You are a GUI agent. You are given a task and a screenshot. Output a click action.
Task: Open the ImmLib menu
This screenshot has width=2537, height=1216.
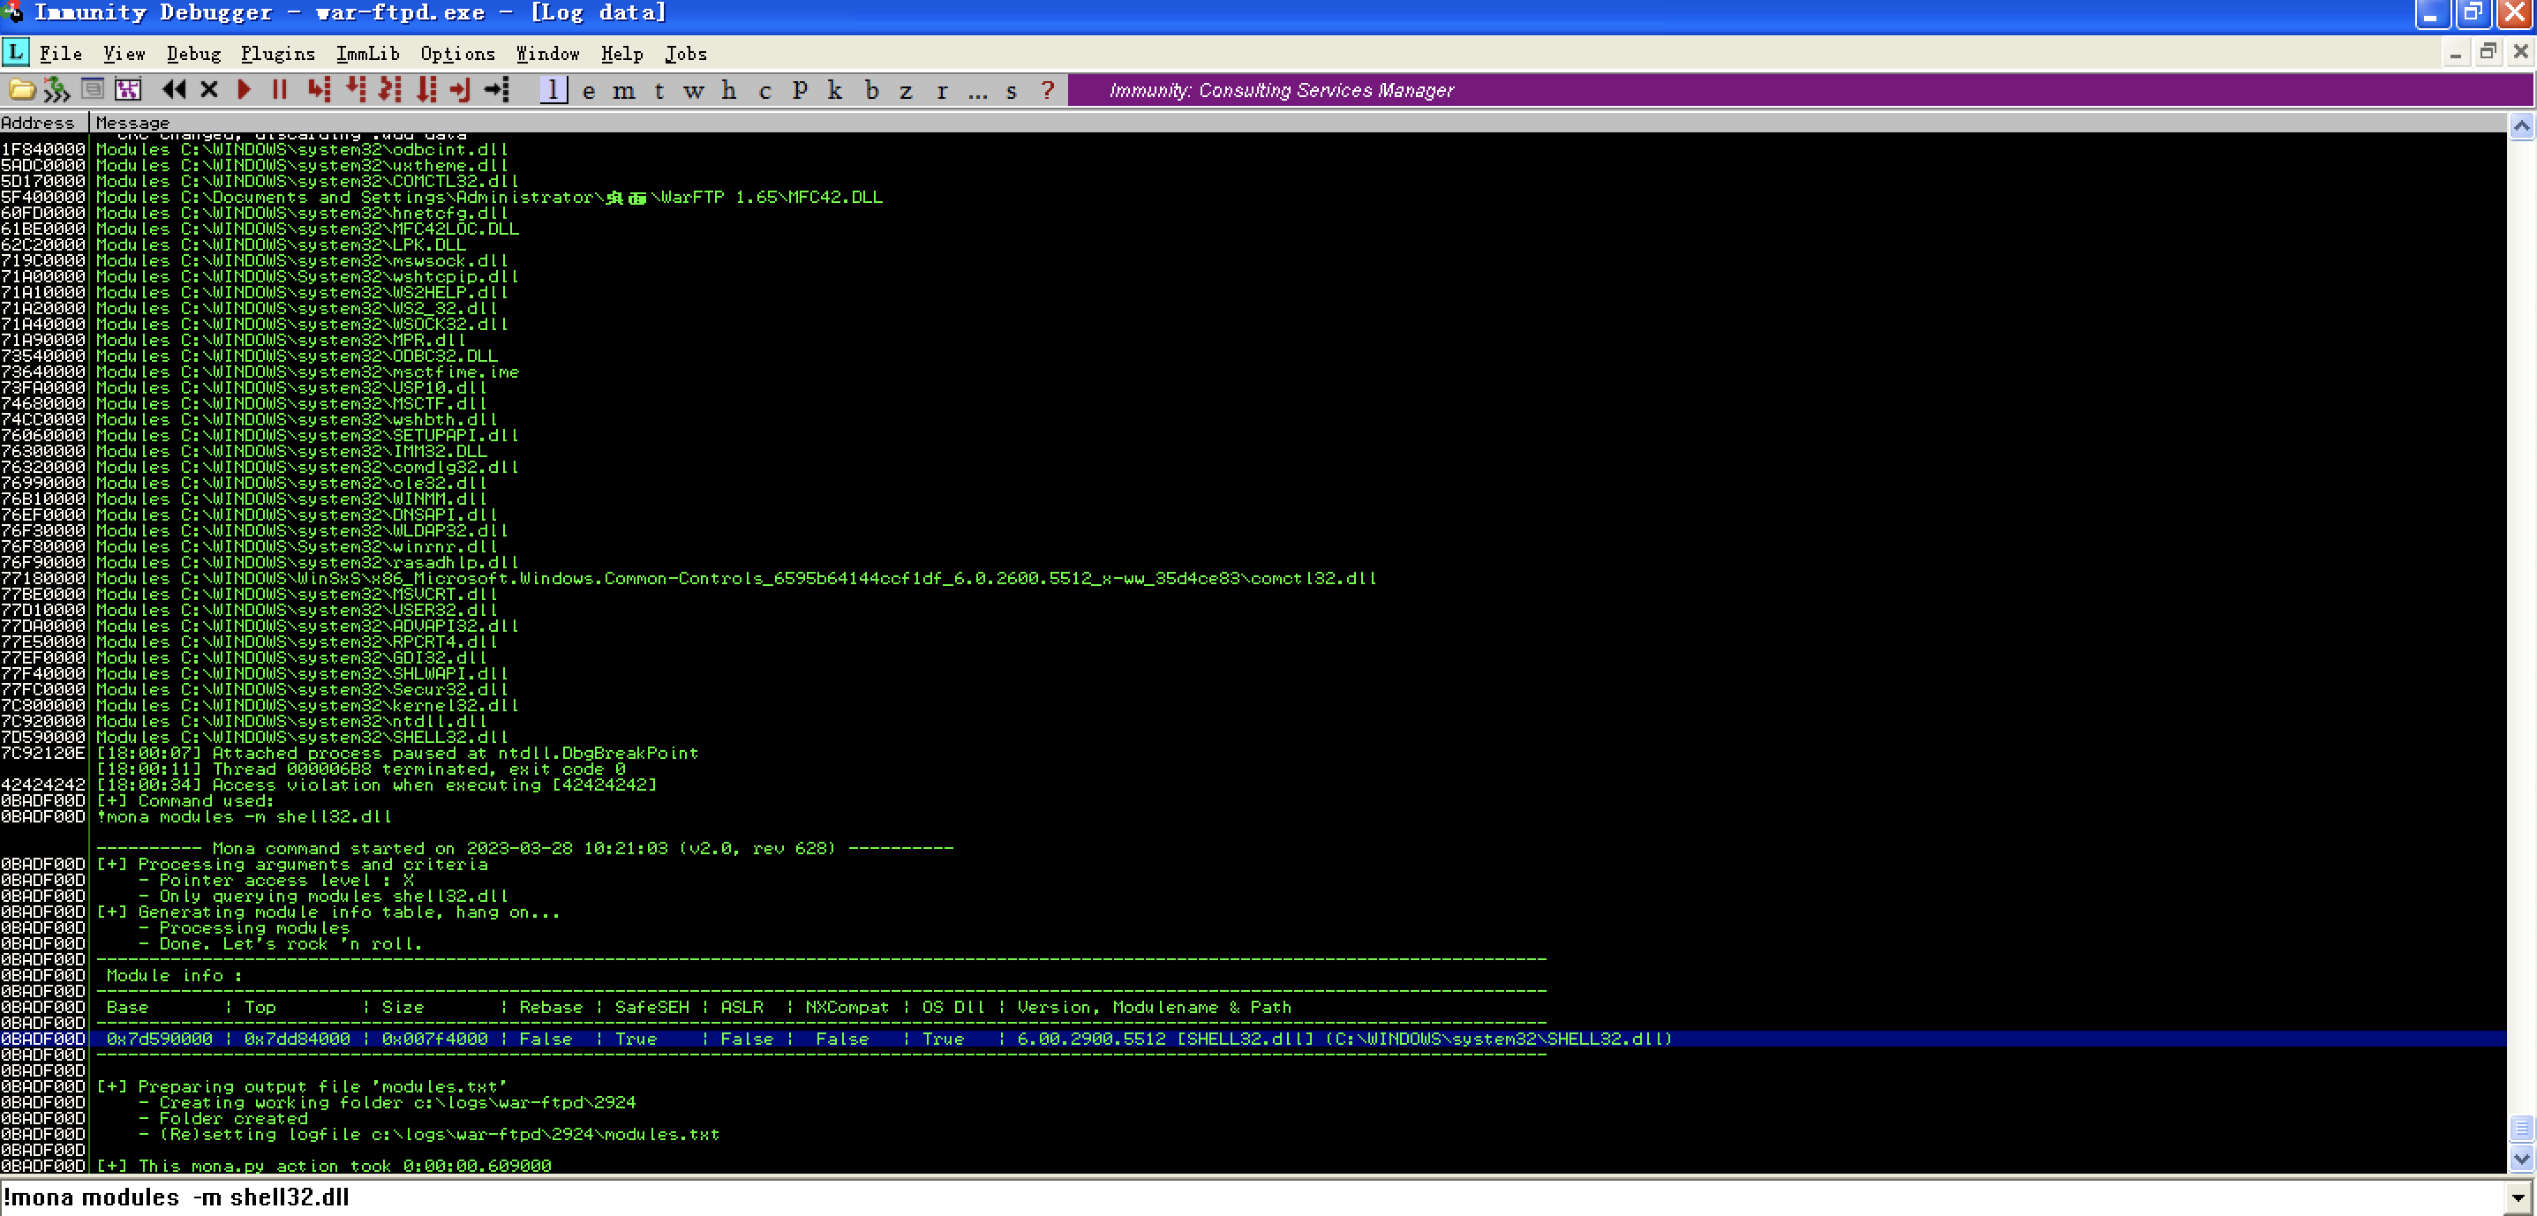pyautogui.click(x=367, y=53)
